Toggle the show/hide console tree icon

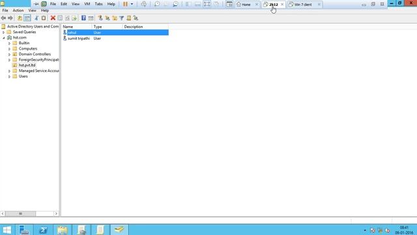point(27,18)
